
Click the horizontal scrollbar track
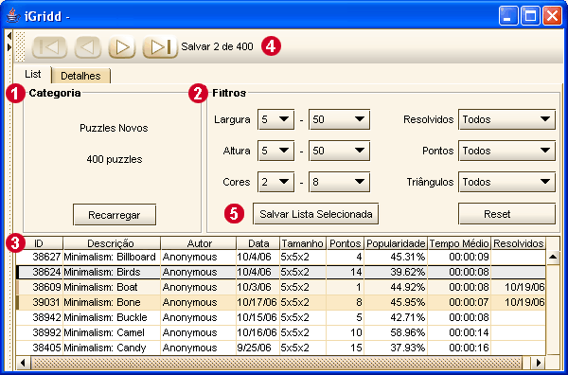coord(276,363)
